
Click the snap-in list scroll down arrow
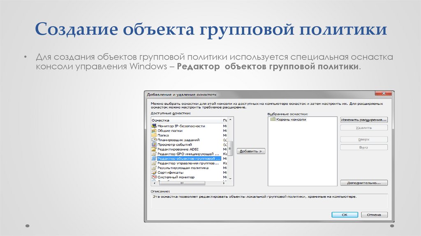coord(230,178)
